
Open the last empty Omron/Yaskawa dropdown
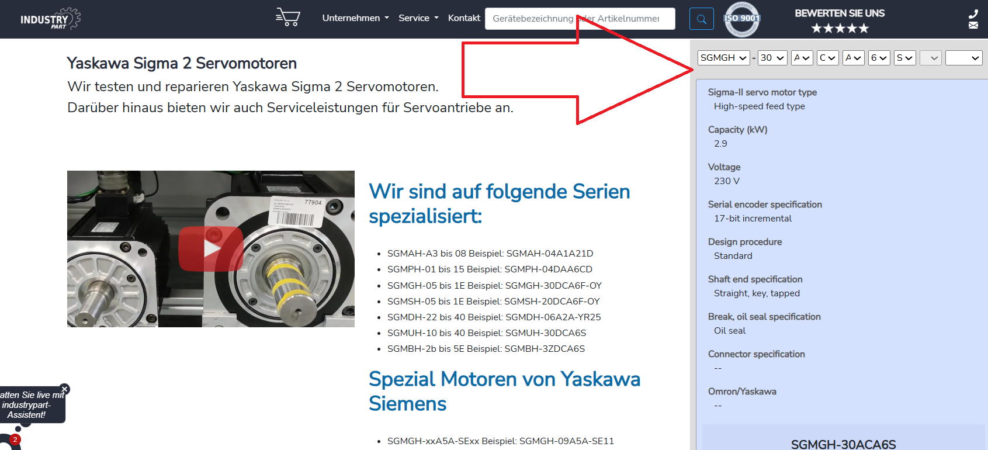point(964,58)
